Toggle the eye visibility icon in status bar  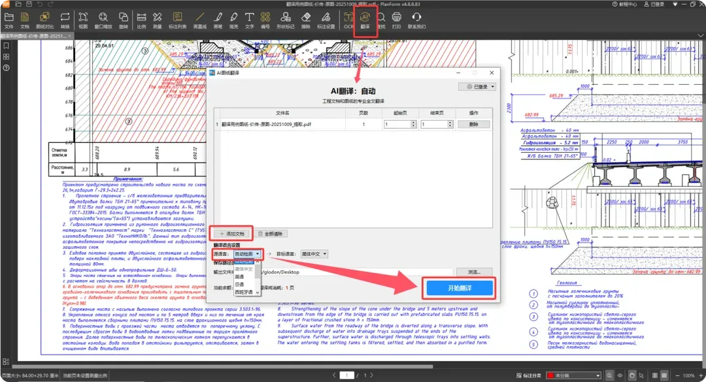click(620, 375)
